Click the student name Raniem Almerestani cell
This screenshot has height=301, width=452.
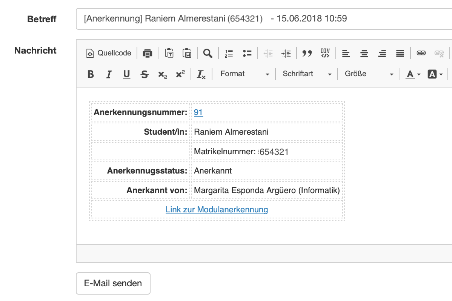(x=267, y=132)
